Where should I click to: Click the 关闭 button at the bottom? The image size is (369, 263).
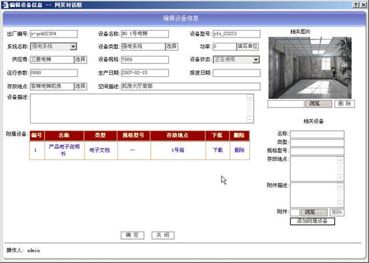(163, 235)
